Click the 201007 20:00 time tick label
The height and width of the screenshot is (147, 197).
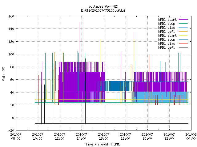[x=147, y=137]
